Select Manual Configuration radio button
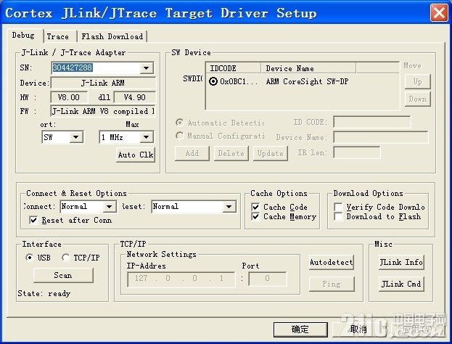Image resolution: width=452 pixels, height=344 pixels. [180, 136]
